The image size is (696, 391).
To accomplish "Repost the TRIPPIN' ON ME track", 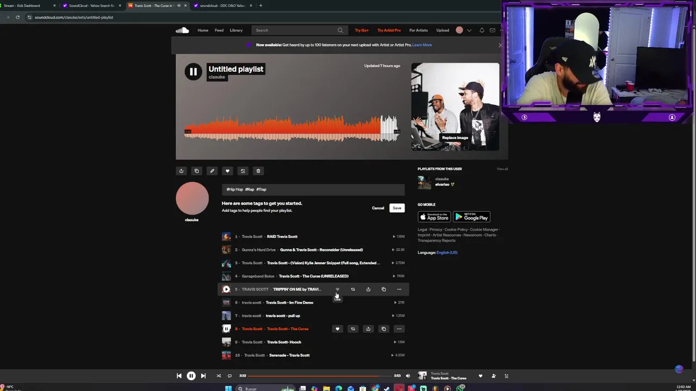I will pos(353,289).
